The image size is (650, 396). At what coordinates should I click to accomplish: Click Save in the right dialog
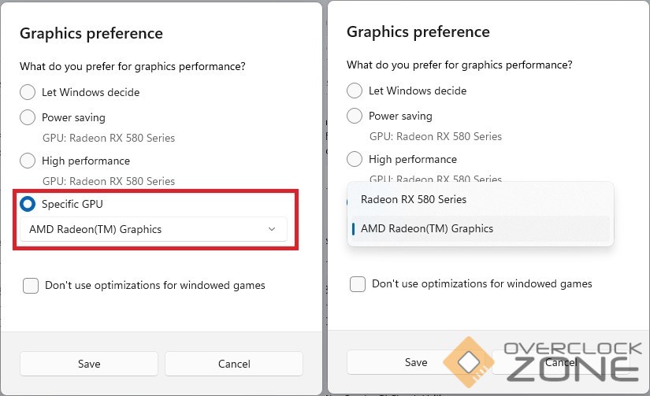(x=416, y=362)
